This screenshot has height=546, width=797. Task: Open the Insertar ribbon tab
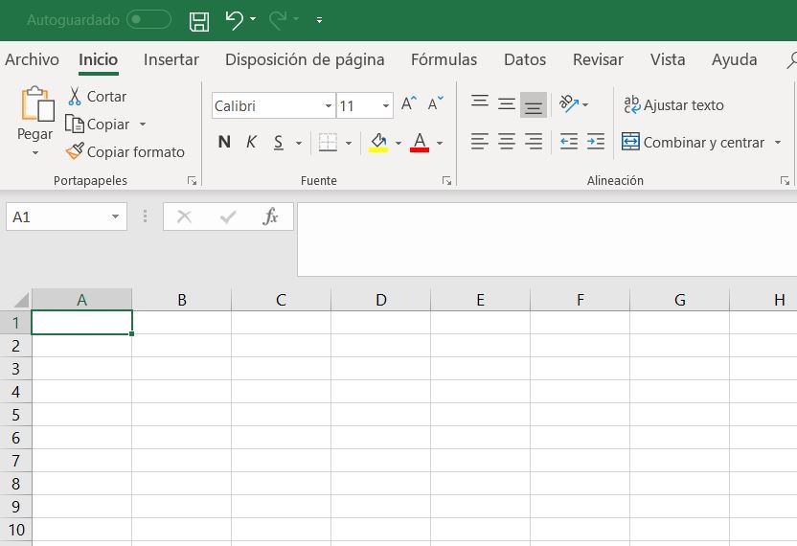coord(171,59)
